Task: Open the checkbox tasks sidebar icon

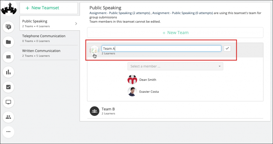Action: (8, 87)
